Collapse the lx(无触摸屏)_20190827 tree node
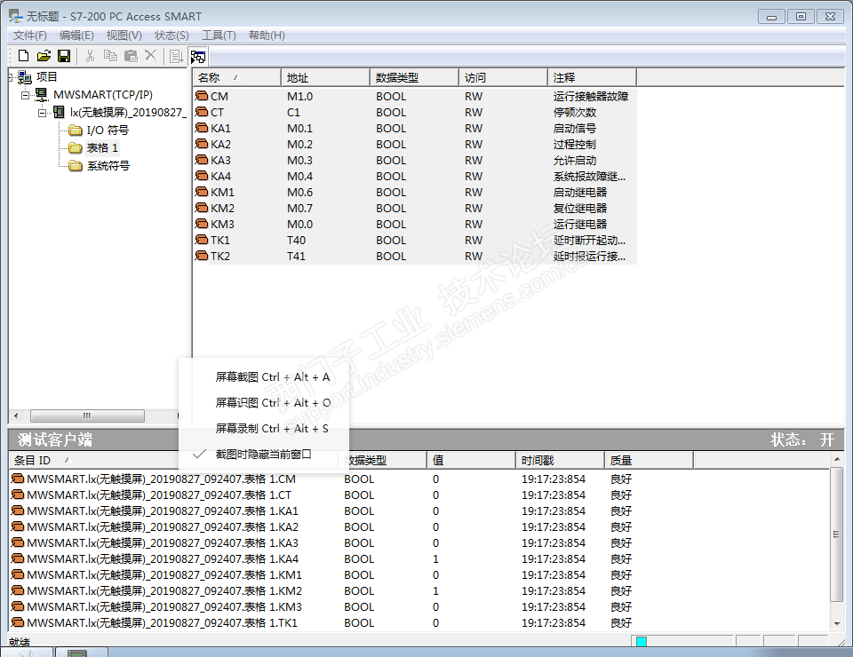 tap(43, 113)
